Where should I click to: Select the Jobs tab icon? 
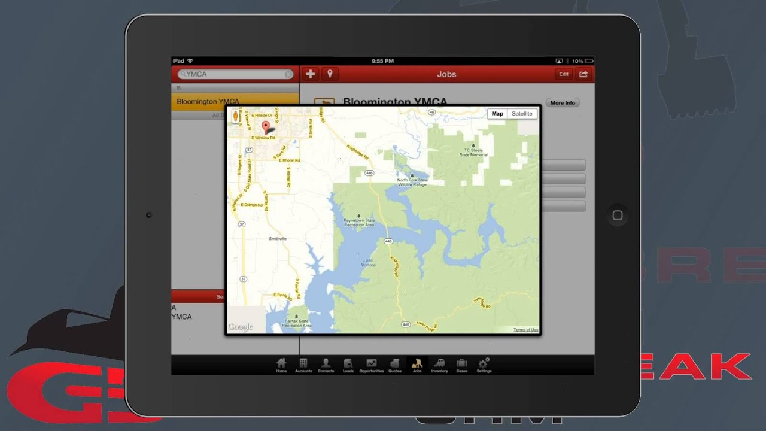(x=417, y=365)
